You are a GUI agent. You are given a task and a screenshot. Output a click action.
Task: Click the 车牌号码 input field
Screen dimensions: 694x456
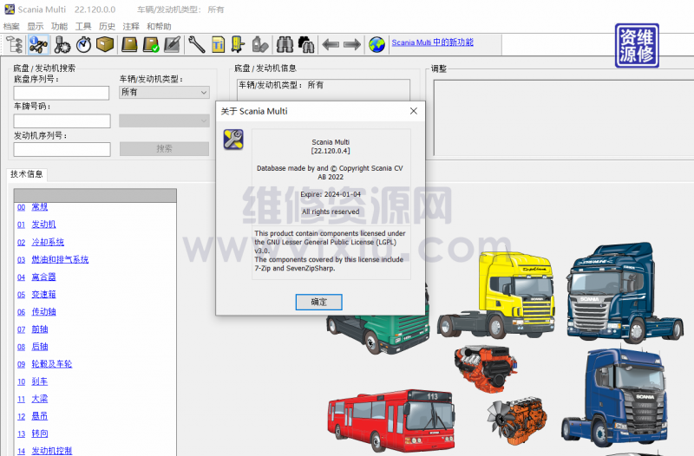pyautogui.click(x=62, y=121)
